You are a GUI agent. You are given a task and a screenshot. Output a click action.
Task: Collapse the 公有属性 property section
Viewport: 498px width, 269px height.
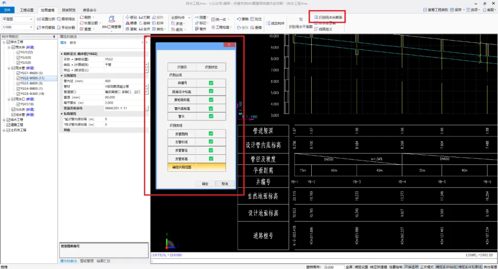[62, 76]
